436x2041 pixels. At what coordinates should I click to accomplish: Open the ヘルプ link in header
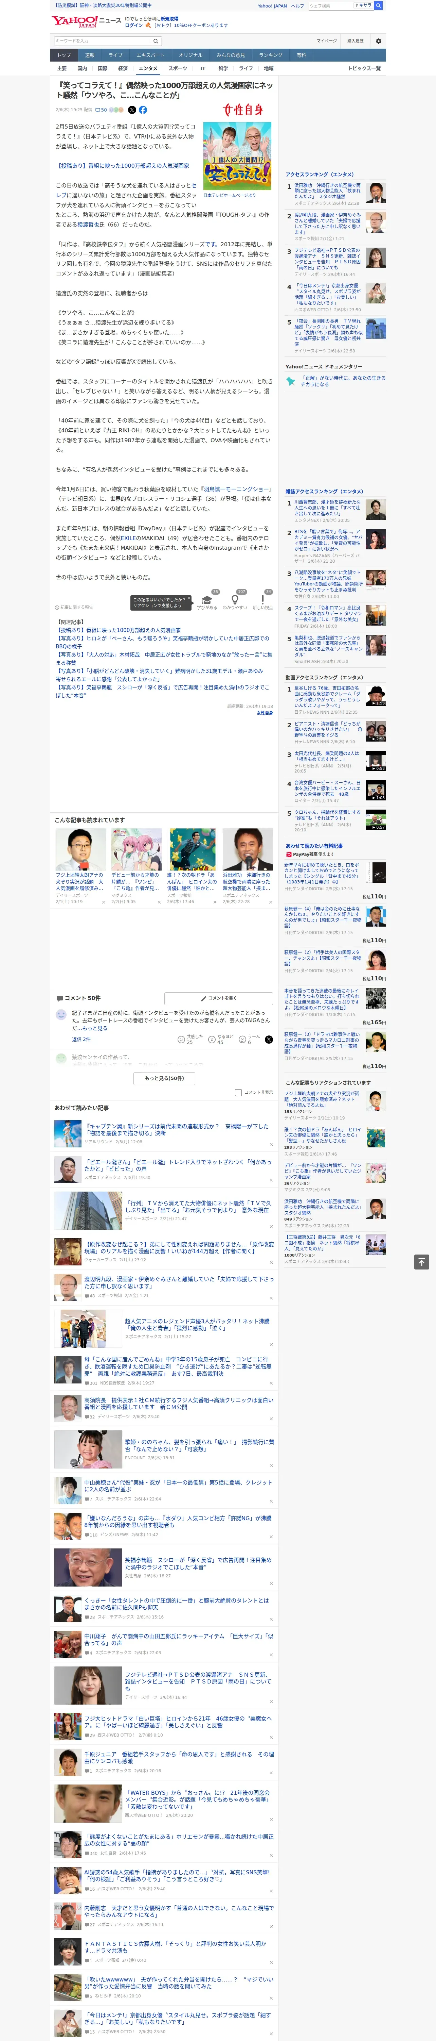297,5
